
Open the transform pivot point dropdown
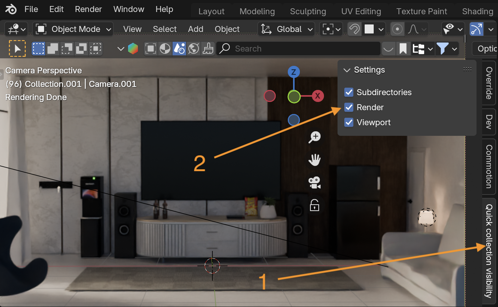point(331,29)
